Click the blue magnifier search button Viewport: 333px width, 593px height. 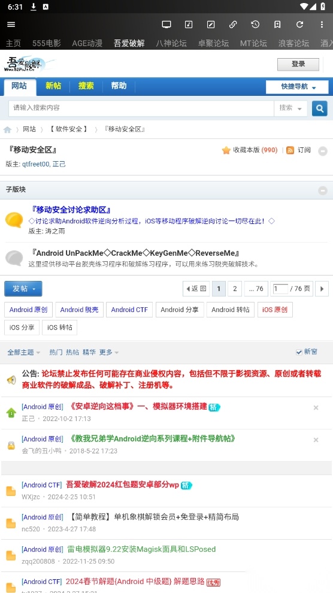[x=319, y=108]
